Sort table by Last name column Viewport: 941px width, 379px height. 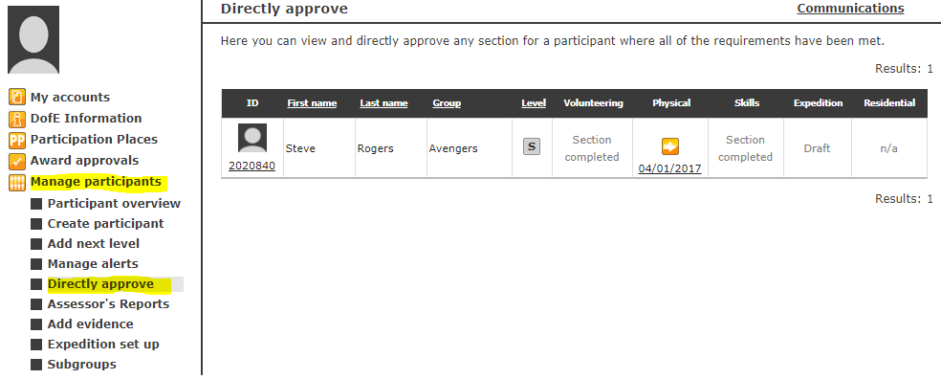383,103
